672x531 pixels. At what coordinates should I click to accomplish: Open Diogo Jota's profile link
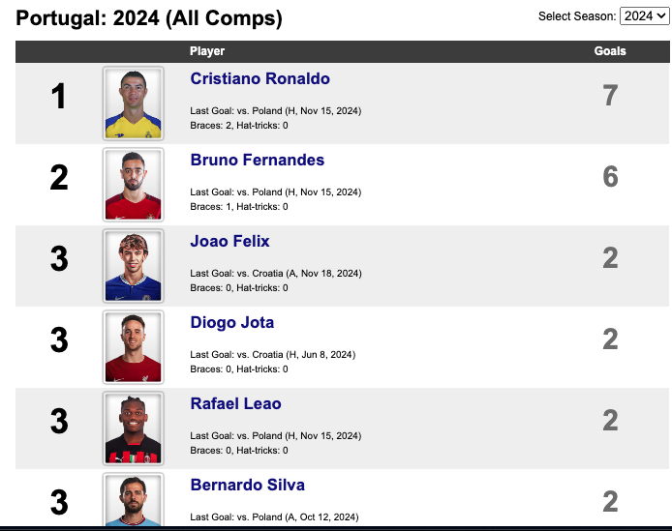click(231, 322)
